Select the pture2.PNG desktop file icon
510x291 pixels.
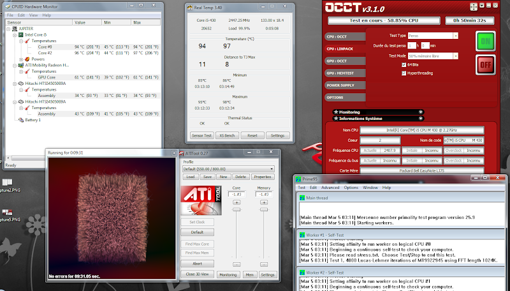click(x=7, y=183)
